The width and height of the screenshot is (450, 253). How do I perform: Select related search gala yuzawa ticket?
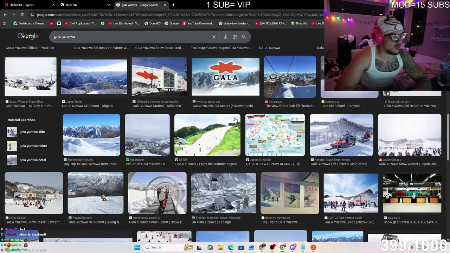tap(31, 146)
